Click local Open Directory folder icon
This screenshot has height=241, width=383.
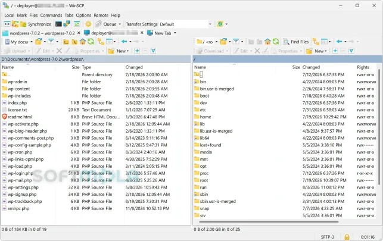point(38,42)
